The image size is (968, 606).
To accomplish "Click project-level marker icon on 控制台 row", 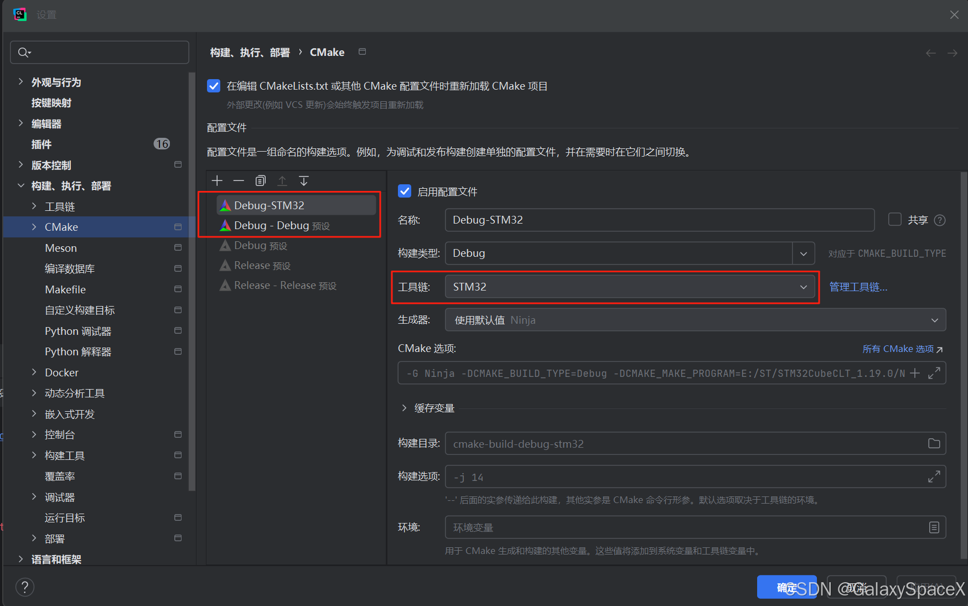I will tap(178, 434).
